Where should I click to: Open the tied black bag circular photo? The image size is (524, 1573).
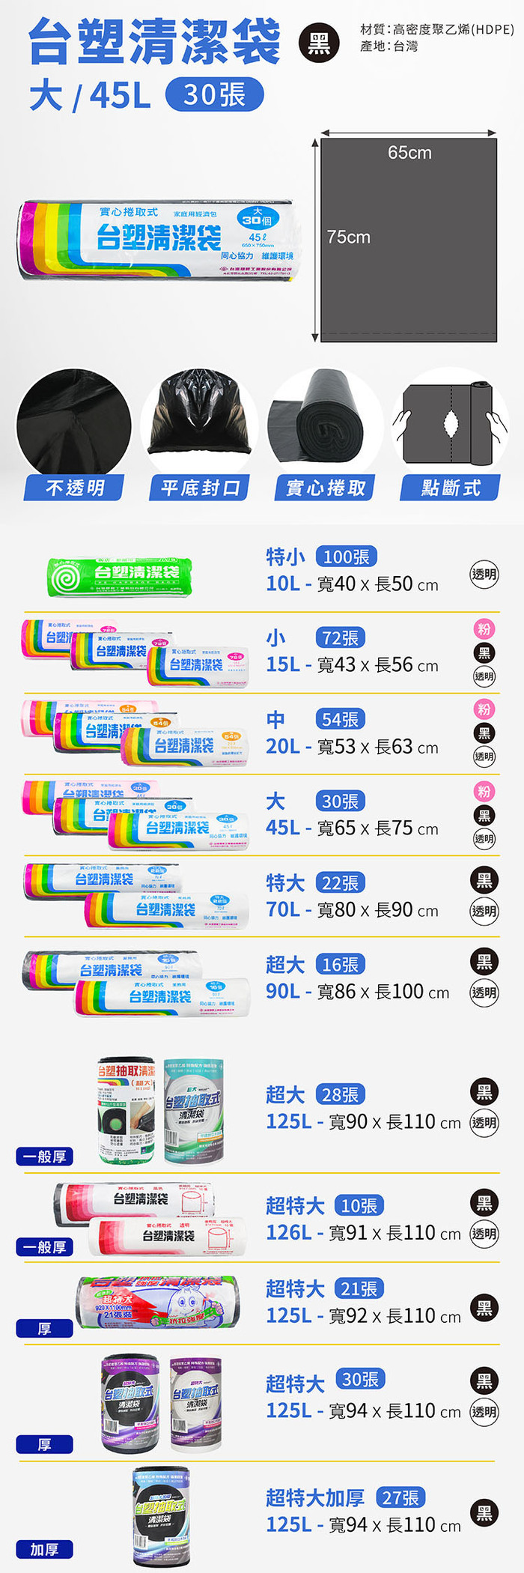[199, 422]
